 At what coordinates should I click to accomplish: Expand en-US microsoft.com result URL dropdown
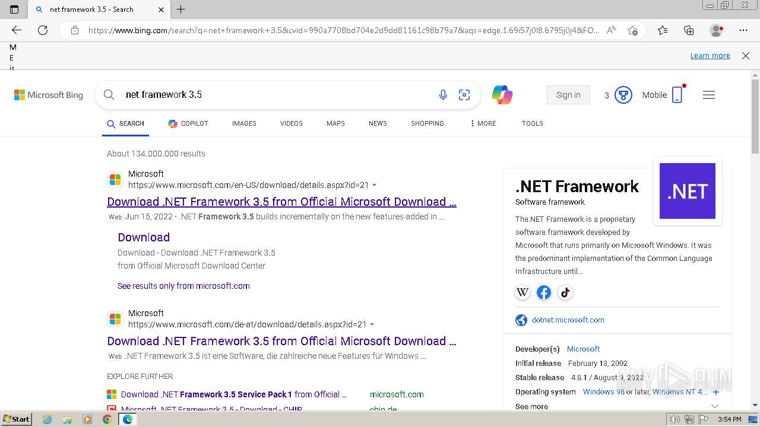pyautogui.click(x=374, y=186)
